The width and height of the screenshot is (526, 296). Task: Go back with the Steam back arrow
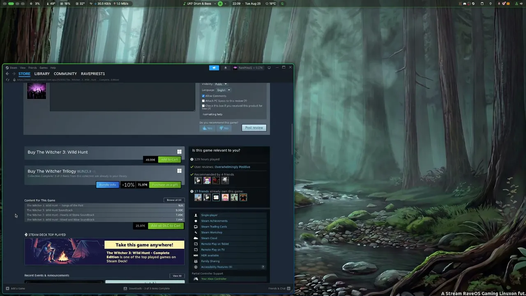7,74
